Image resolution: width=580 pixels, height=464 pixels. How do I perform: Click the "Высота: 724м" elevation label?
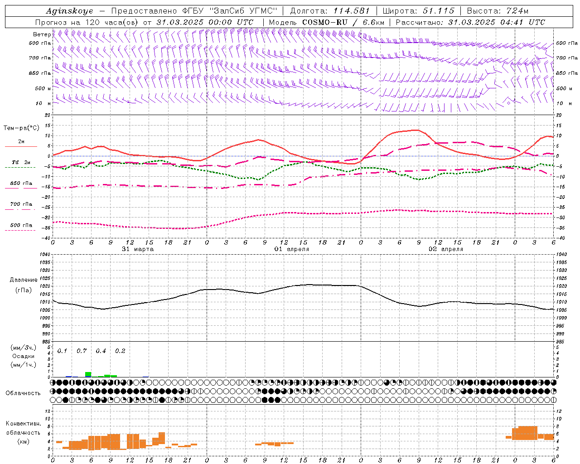point(498,11)
